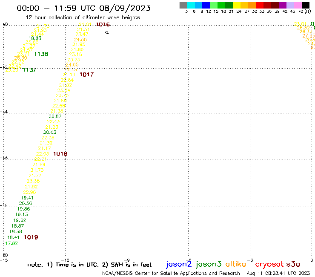Click the -9 longitude axis label
The image size is (315, 277).
click(x=127, y=260)
